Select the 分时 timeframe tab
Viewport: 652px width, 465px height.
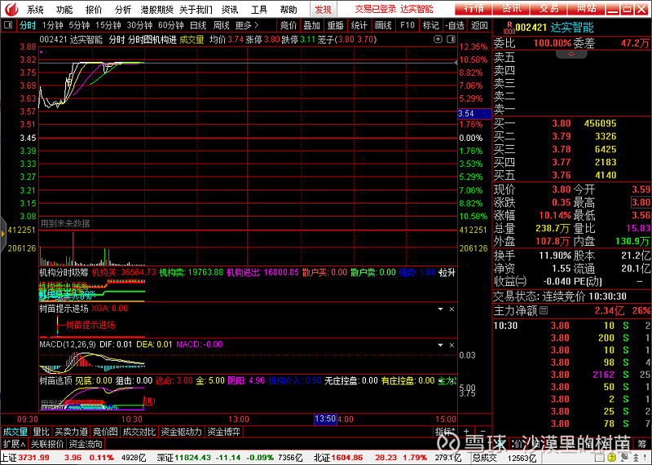click(x=28, y=25)
